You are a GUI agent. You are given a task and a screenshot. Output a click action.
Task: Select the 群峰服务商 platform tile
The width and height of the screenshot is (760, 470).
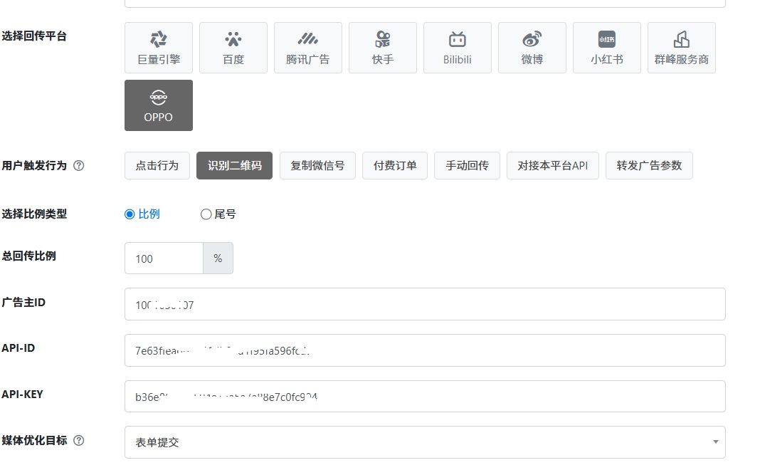pyautogui.click(x=681, y=48)
